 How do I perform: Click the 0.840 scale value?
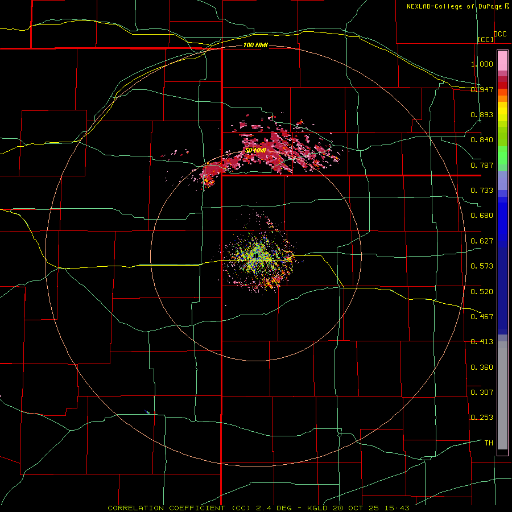[x=482, y=140]
